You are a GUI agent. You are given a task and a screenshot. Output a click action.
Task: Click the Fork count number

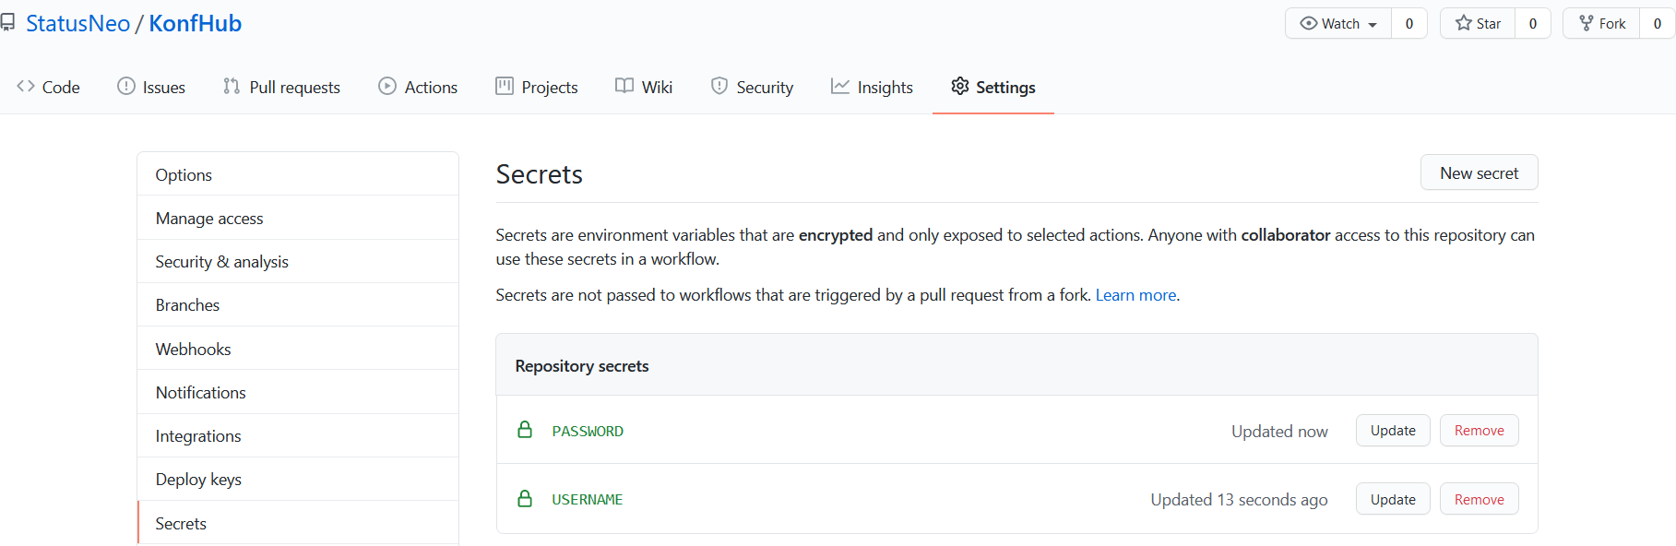[1657, 24]
